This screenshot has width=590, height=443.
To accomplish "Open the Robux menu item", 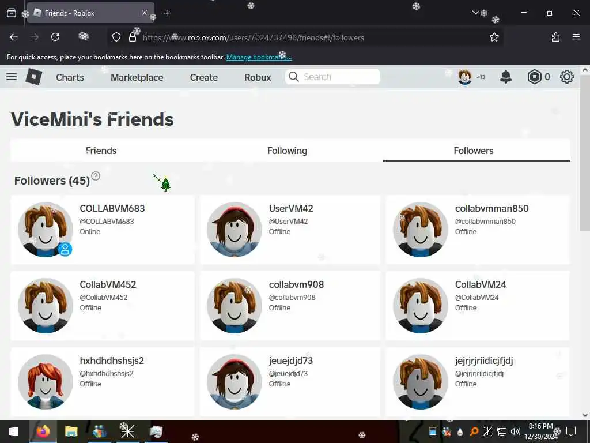I will tap(258, 77).
